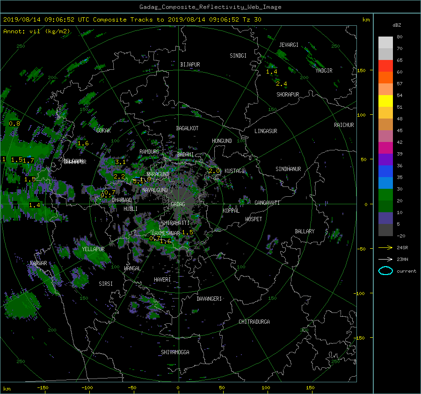Click the white 23MN arrow legend icon
The height and width of the screenshot is (394, 421).
click(x=385, y=259)
